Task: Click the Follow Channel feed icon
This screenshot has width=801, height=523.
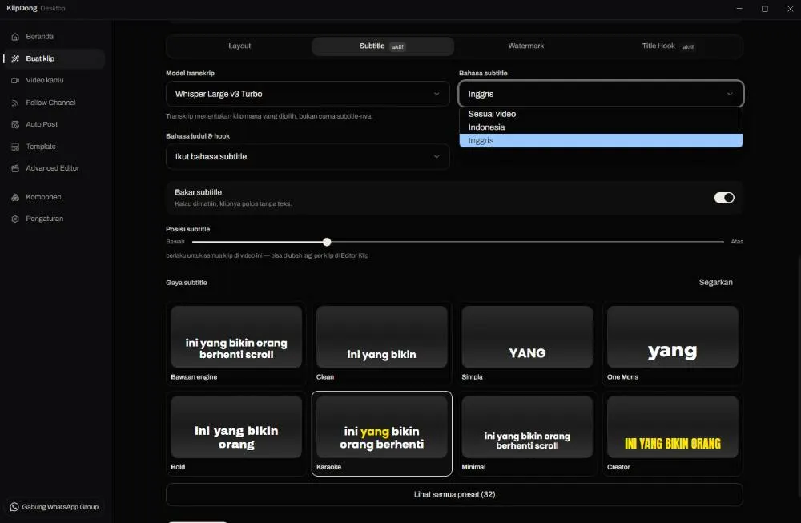Action: tap(15, 103)
